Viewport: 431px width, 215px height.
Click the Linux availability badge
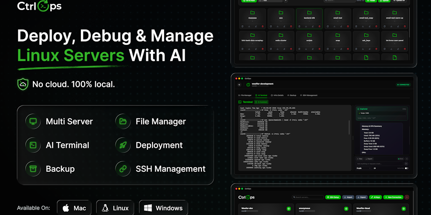tap(115, 208)
